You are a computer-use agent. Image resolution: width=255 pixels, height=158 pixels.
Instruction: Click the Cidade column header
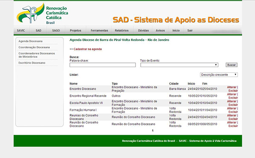coord(174,84)
